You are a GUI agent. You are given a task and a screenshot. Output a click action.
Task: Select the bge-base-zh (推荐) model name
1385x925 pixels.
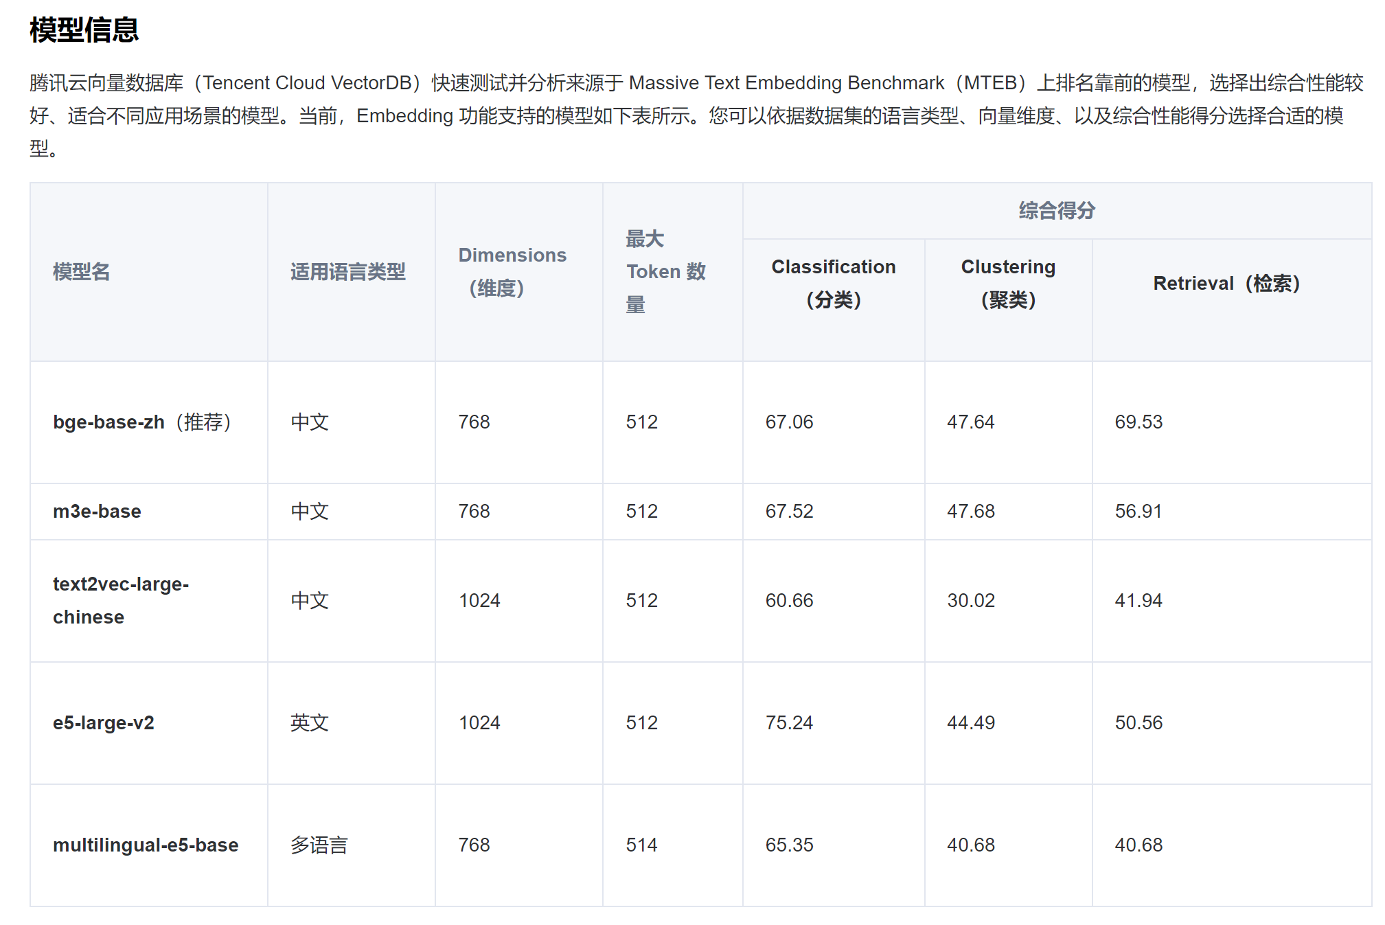coord(142,422)
